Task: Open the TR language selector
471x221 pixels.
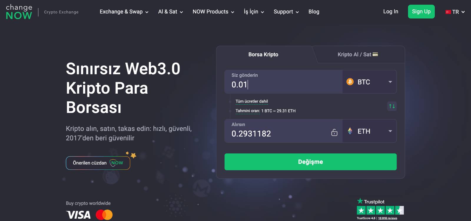Action: (x=455, y=12)
